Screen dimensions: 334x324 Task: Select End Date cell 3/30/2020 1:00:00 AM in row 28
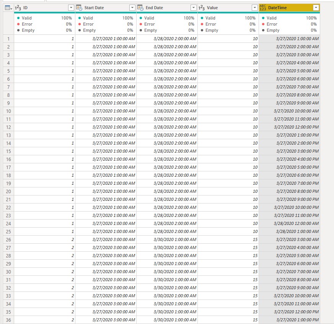[167, 256]
